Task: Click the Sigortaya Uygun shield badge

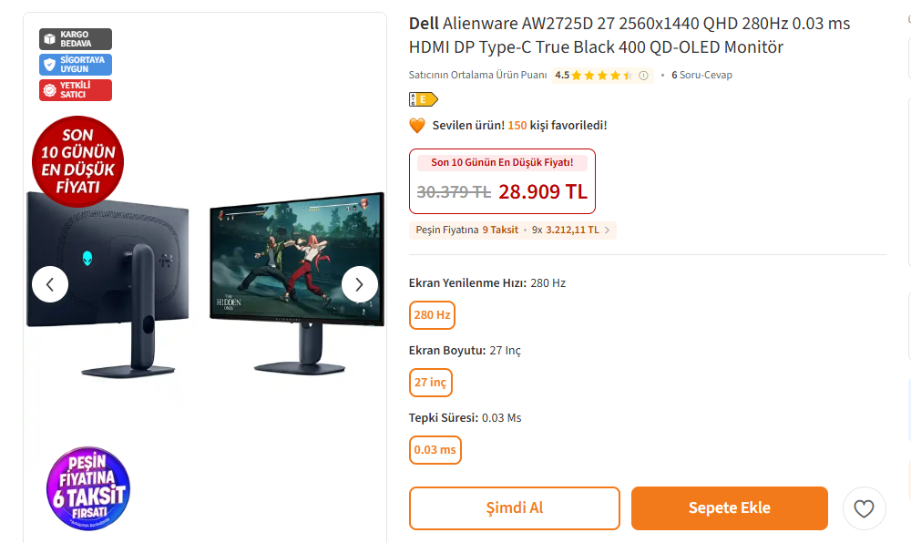Action: click(x=76, y=65)
